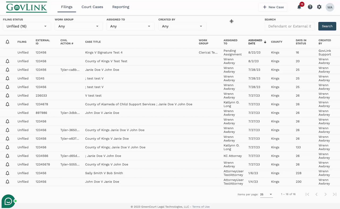Open the WA user avatar menu

click(x=330, y=7)
